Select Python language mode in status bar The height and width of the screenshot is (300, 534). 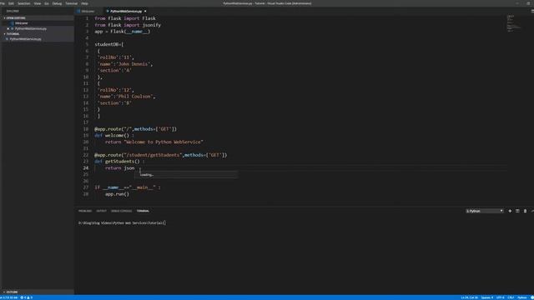[522, 297]
